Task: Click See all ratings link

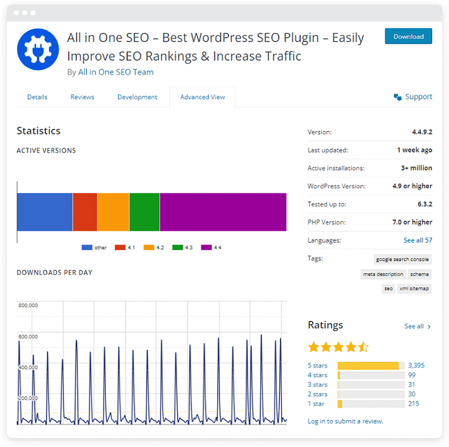Action: 414,326
